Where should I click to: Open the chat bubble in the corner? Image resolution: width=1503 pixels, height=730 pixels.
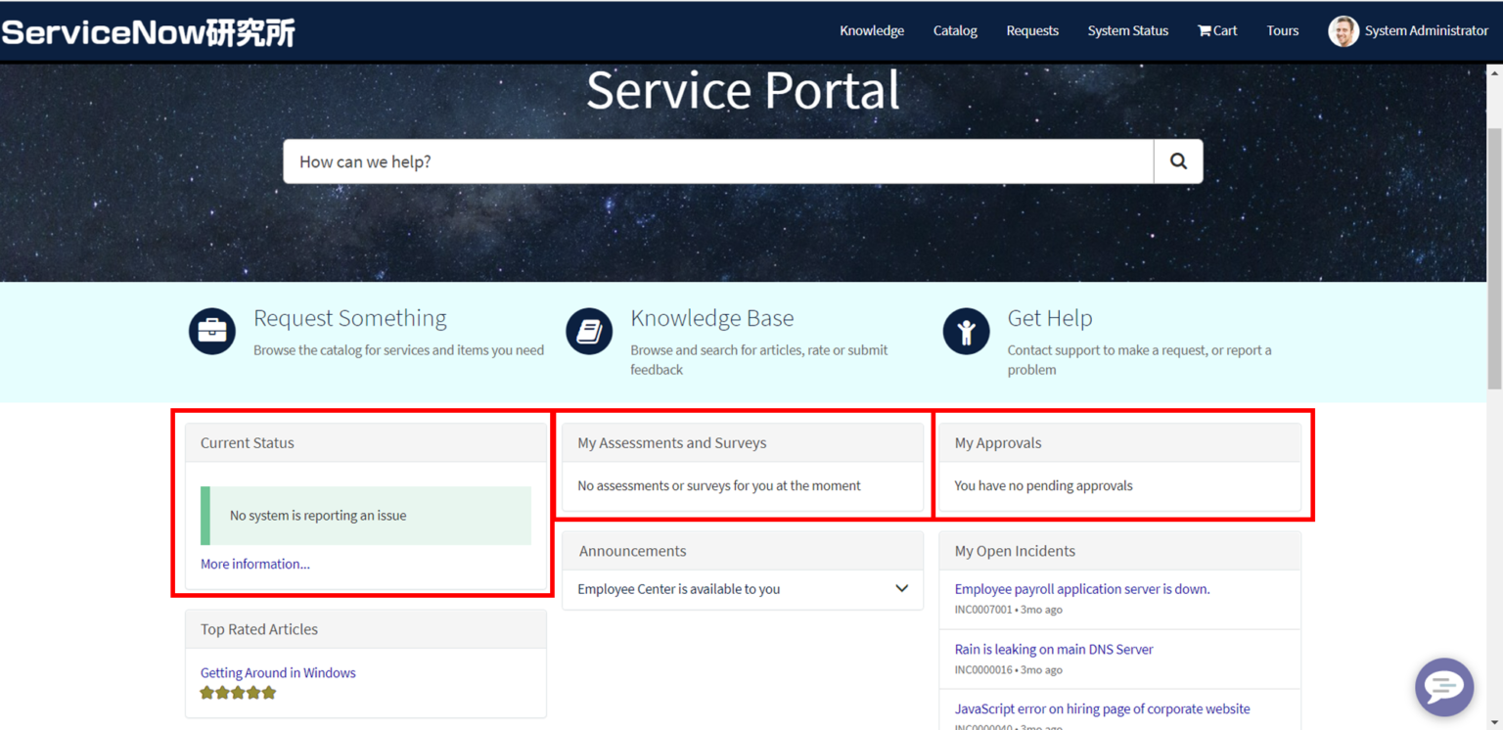click(x=1444, y=686)
